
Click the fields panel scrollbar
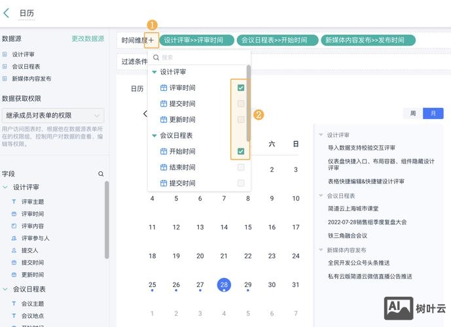107,220
